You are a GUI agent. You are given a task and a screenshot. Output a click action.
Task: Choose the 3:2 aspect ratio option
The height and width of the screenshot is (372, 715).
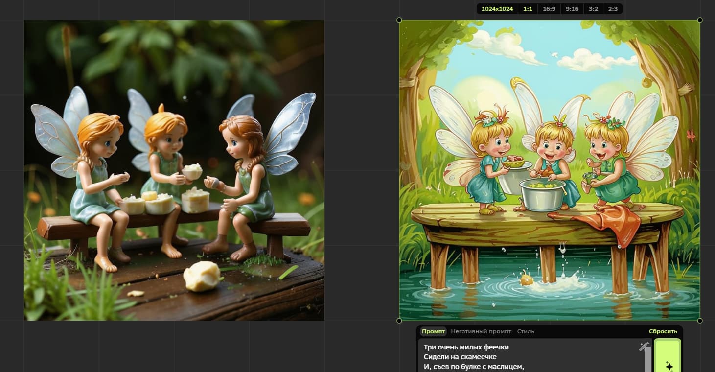pos(593,9)
